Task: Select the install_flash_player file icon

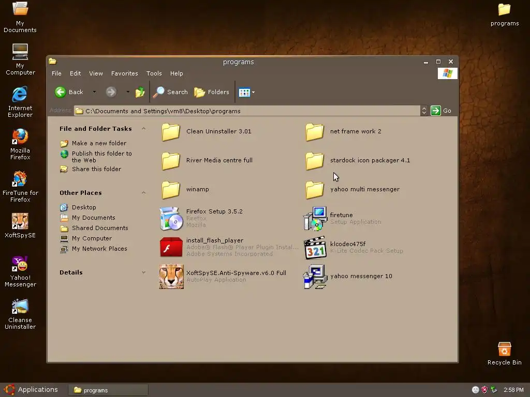Action: [171, 247]
